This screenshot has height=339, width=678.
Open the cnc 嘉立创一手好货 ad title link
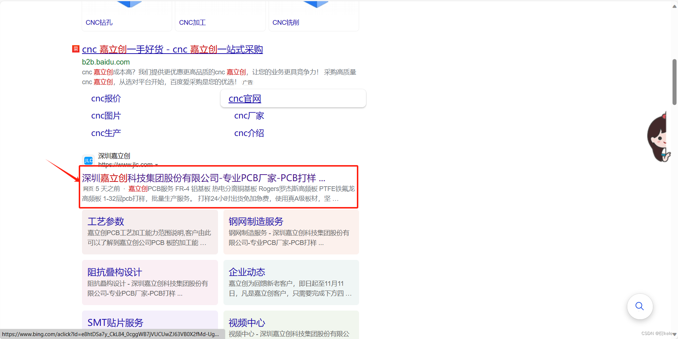coord(172,49)
